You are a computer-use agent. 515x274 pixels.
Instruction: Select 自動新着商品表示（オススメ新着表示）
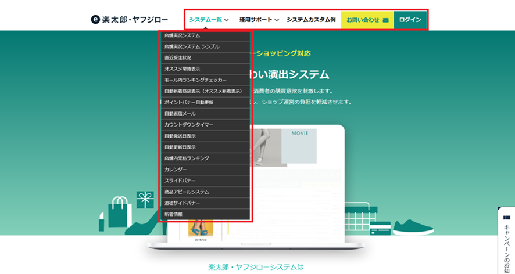click(x=205, y=91)
